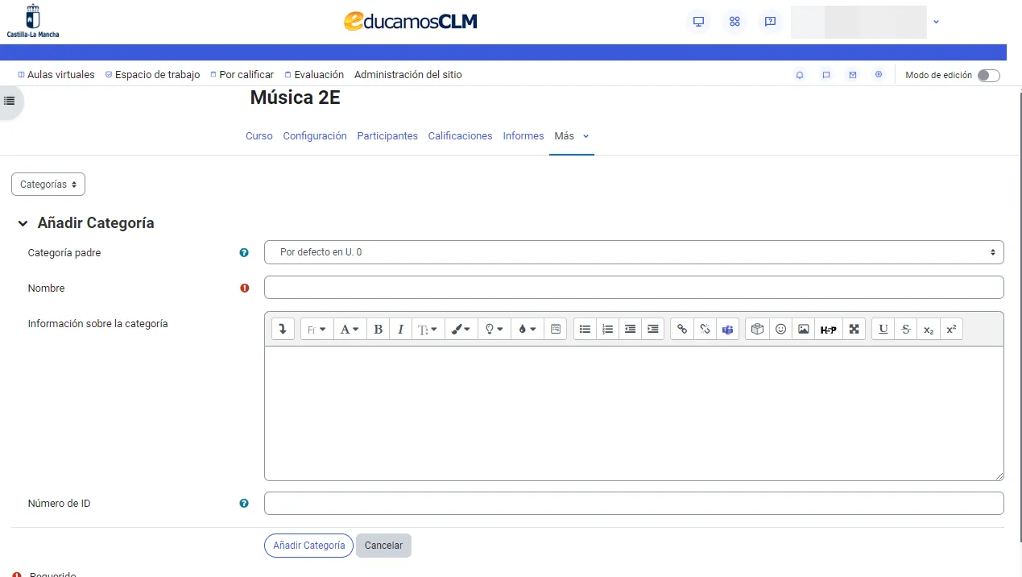
Task: Insert an image via the editor toolbar
Action: (803, 329)
